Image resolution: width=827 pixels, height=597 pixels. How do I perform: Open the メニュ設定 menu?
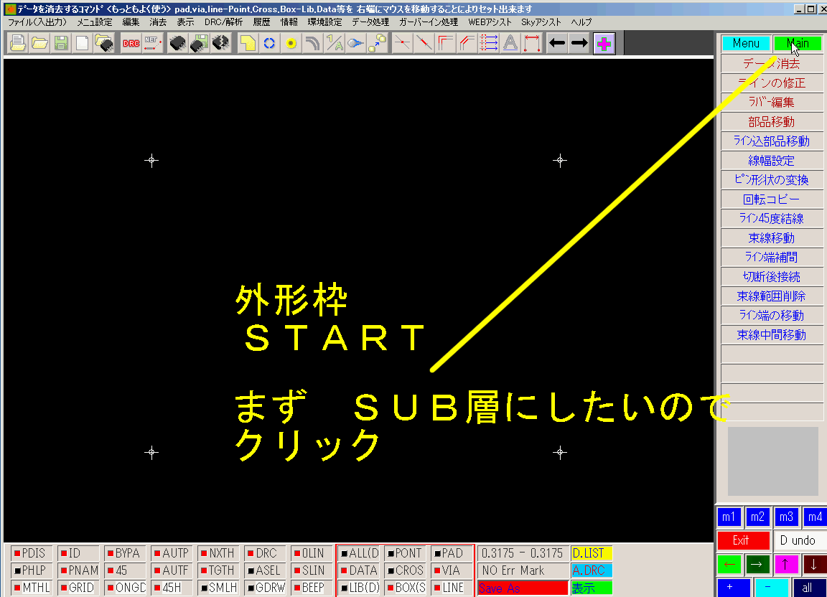(x=95, y=22)
